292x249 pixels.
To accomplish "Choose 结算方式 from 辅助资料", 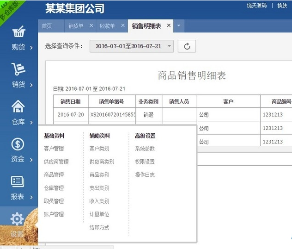I will click(99, 228).
